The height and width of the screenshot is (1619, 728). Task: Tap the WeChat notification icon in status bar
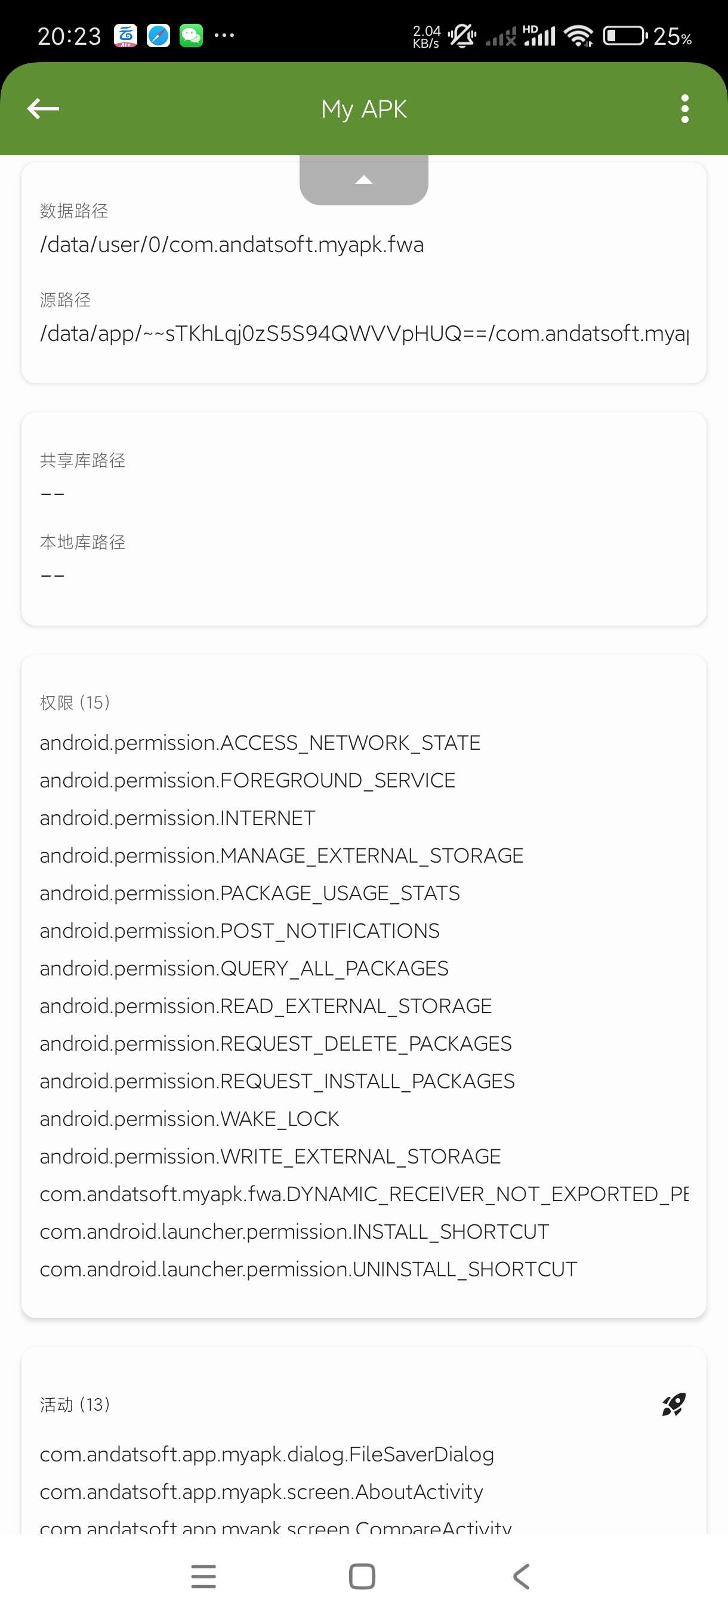click(x=191, y=36)
